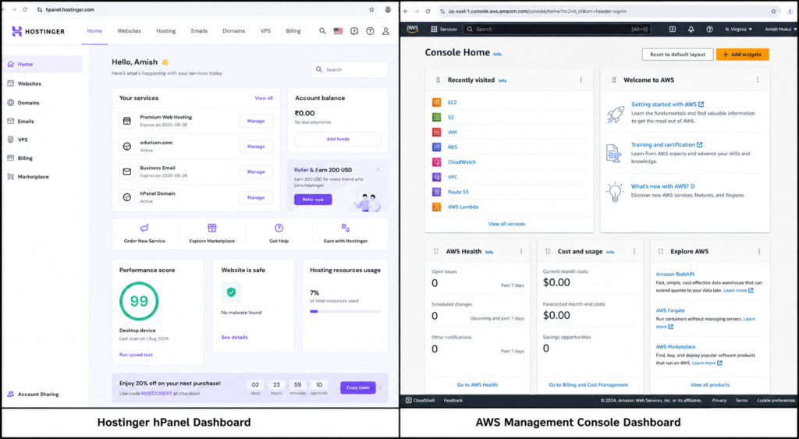Viewport: 799px width, 439px height.
Task: Open View all services link
Action: (x=506, y=224)
